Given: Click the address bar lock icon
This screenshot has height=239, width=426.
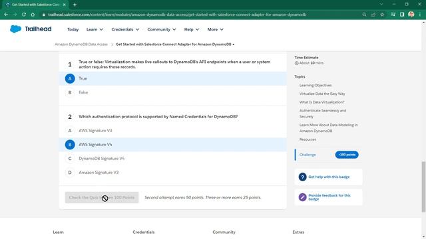Looking at the screenshot, I should tap(43, 15).
